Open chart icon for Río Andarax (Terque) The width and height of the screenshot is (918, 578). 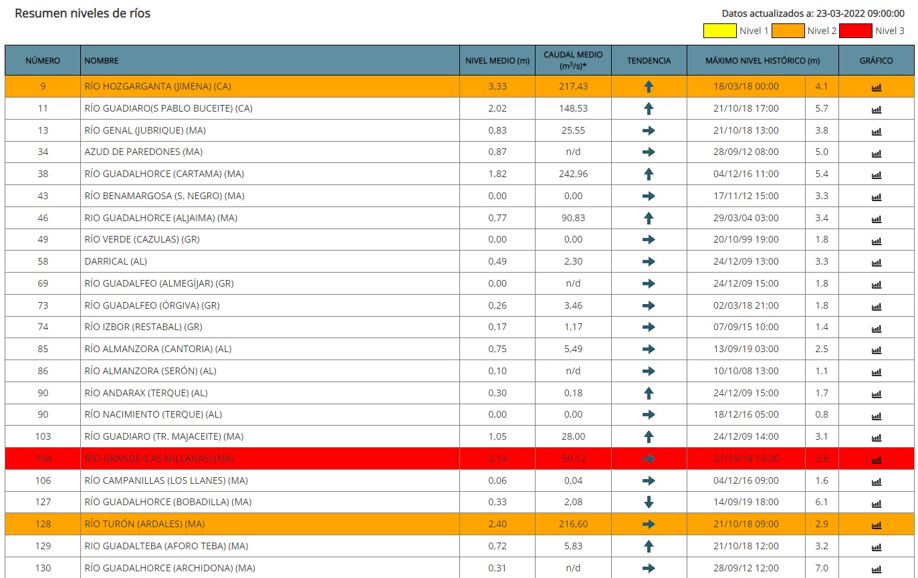[x=876, y=394]
